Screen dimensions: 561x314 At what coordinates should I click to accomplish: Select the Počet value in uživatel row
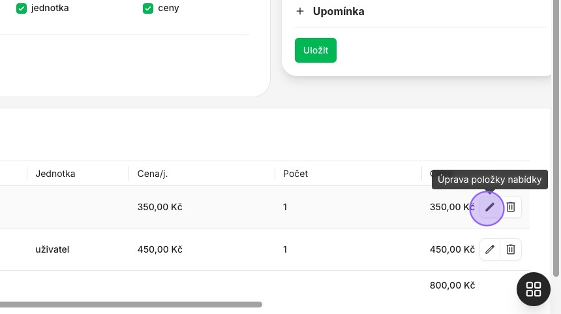(x=285, y=249)
